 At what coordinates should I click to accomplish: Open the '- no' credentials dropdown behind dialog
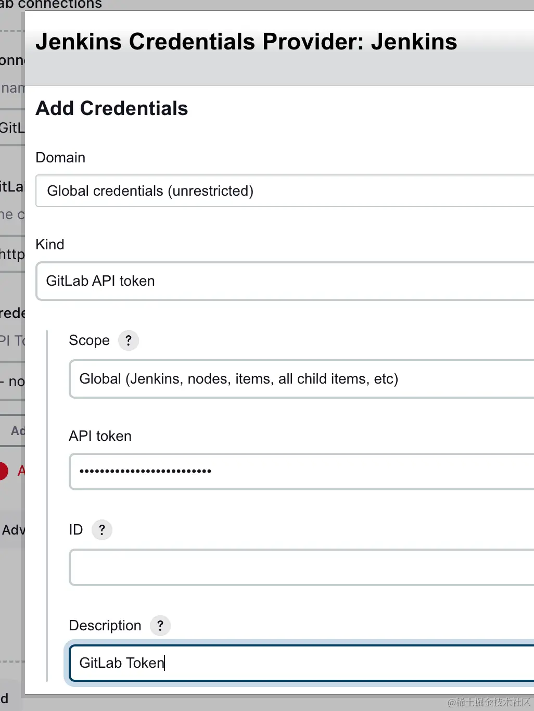(x=12, y=382)
